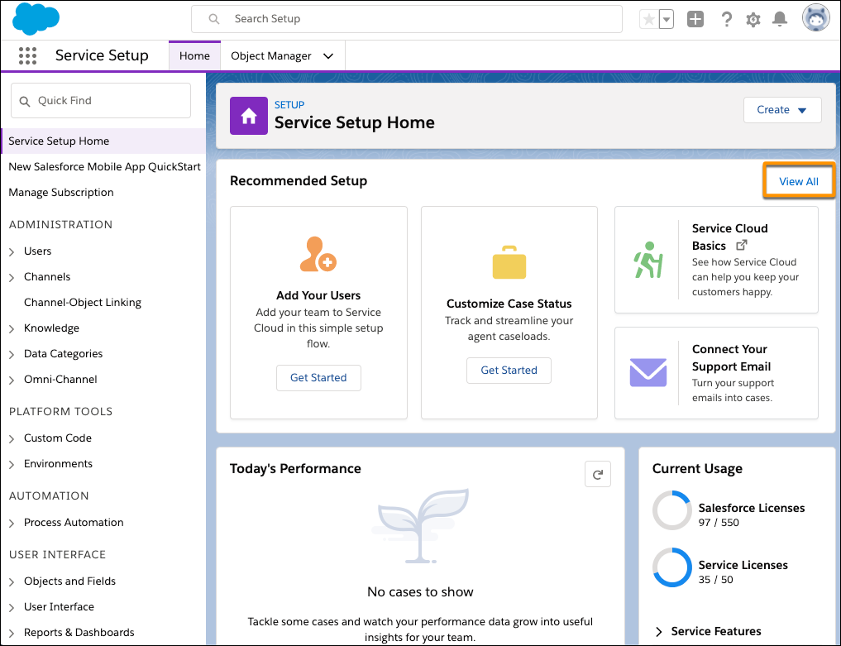Expand the Service Features section
This screenshot has width=841, height=646.
click(x=659, y=631)
